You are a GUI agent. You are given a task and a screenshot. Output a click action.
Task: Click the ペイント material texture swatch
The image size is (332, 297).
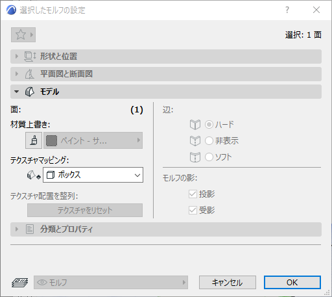click(51, 140)
